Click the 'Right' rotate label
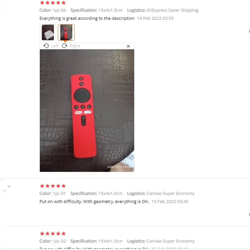The height and width of the screenshot is (250, 250). (x=75, y=46)
